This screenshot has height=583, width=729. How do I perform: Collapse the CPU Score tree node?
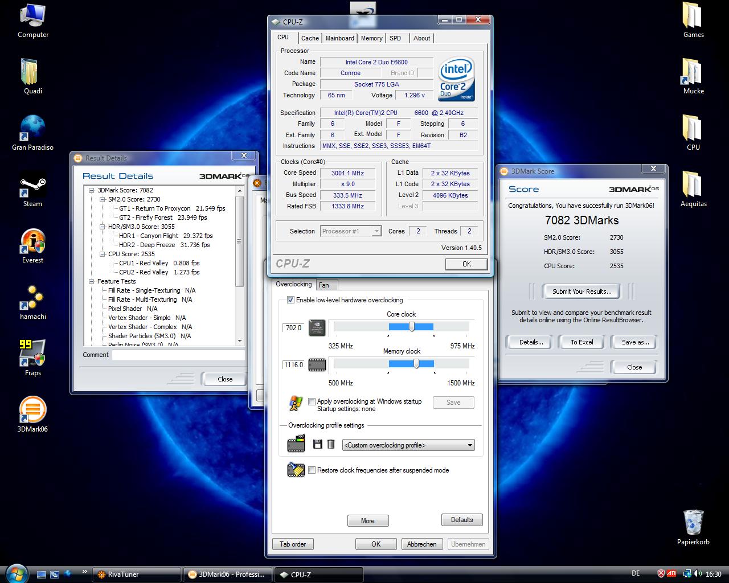[x=102, y=254]
